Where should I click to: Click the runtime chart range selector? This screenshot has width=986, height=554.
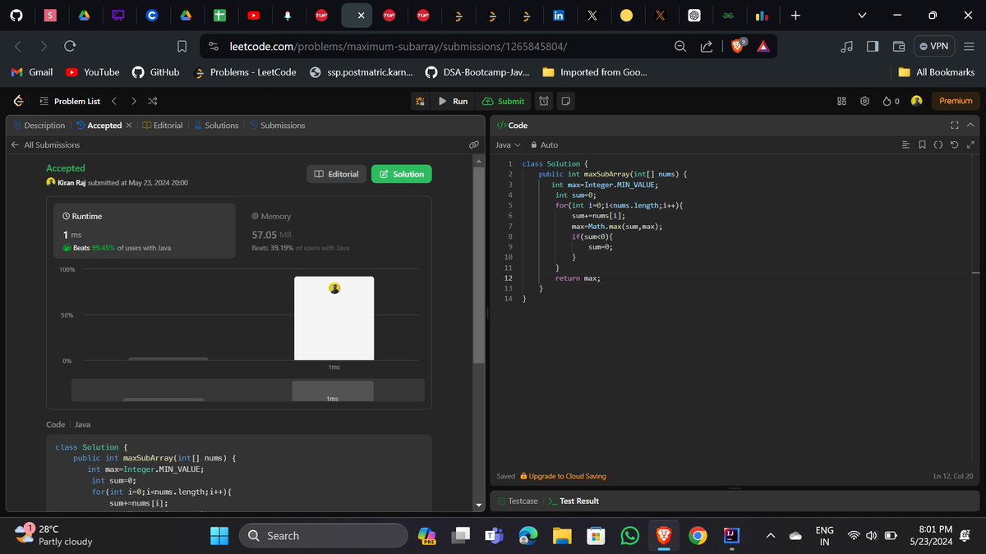[x=247, y=390]
